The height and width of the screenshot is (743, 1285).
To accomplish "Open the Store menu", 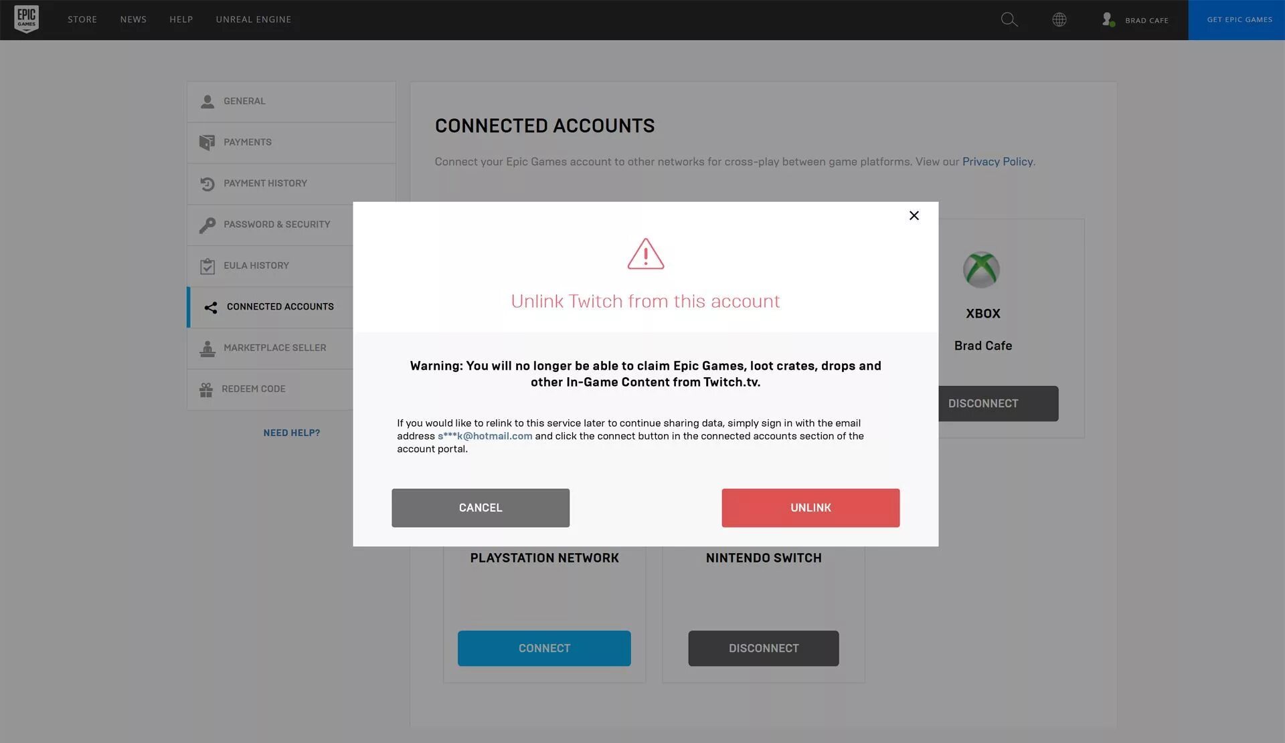I will [x=82, y=19].
